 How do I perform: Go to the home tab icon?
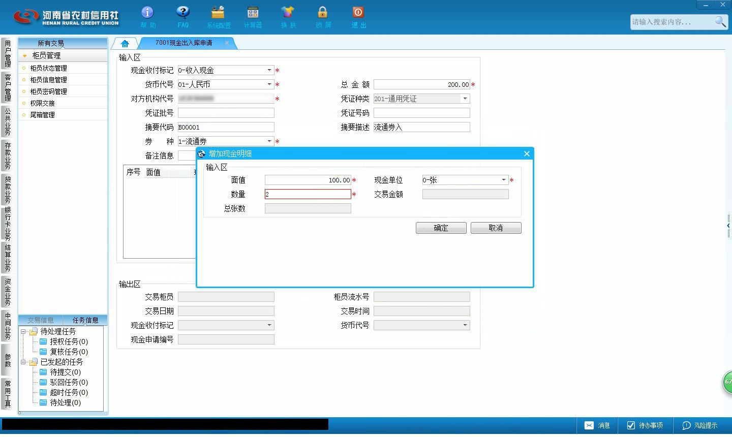[125, 44]
